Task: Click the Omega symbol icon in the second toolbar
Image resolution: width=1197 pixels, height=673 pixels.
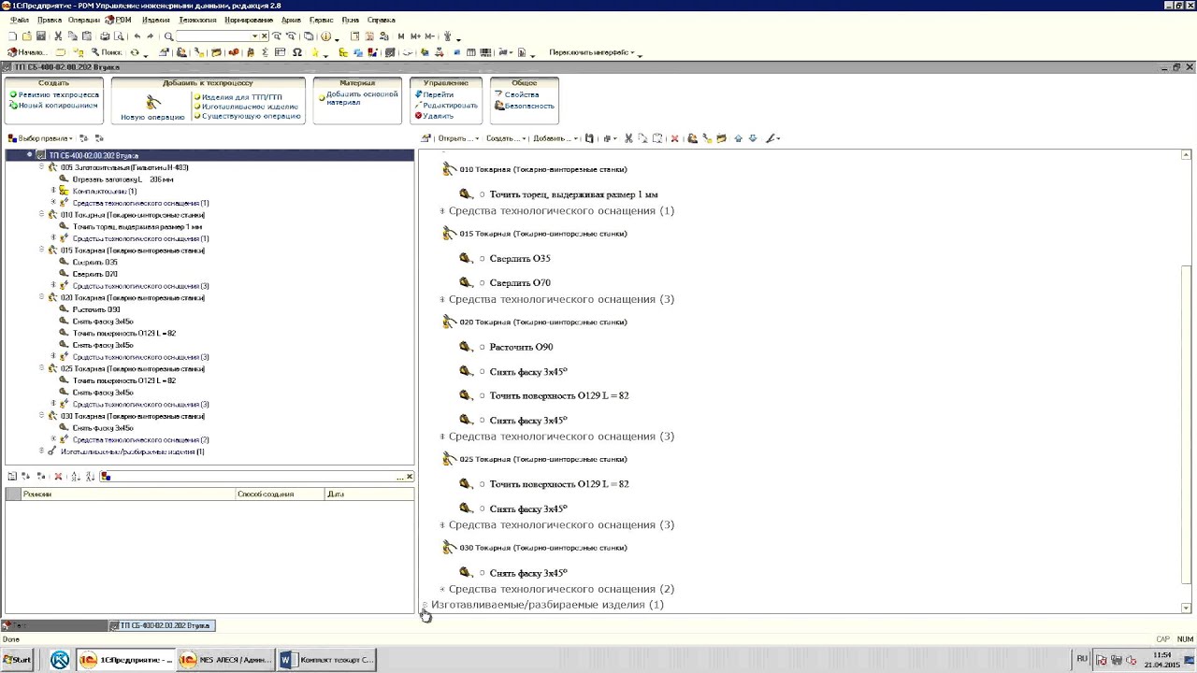Action: pos(297,52)
